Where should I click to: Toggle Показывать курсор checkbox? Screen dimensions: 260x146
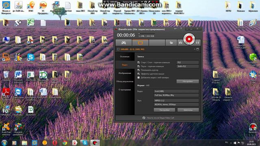(x=139, y=70)
